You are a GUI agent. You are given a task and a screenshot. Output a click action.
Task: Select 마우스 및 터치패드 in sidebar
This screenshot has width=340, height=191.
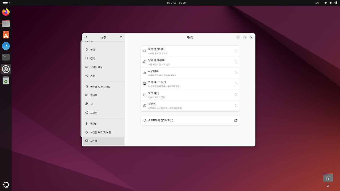tap(103, 87)
